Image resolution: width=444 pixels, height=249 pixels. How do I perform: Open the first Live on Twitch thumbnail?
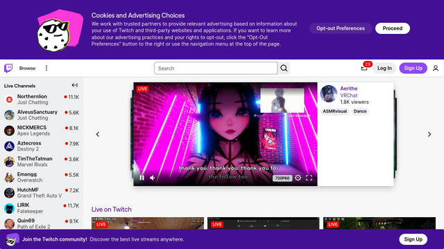pos(148,223)
